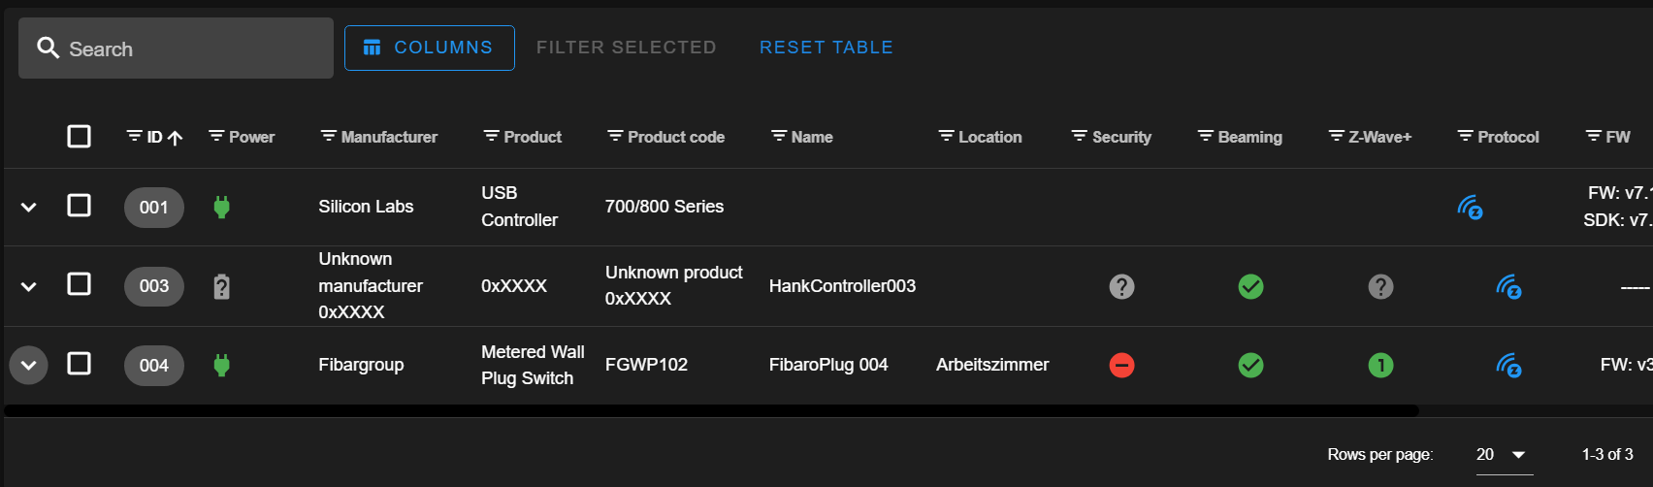Select the checkbox for node 003 row
This screenshot has width=1653, height=487.
click(79, 284)
